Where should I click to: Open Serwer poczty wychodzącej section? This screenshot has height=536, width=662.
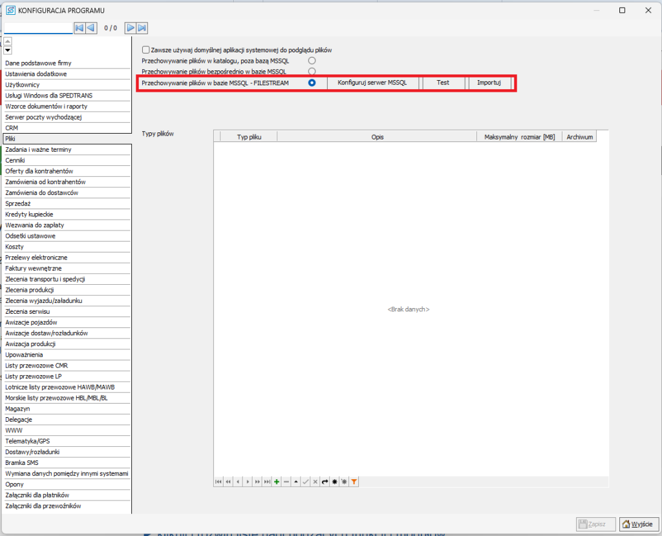click(43, 117)
